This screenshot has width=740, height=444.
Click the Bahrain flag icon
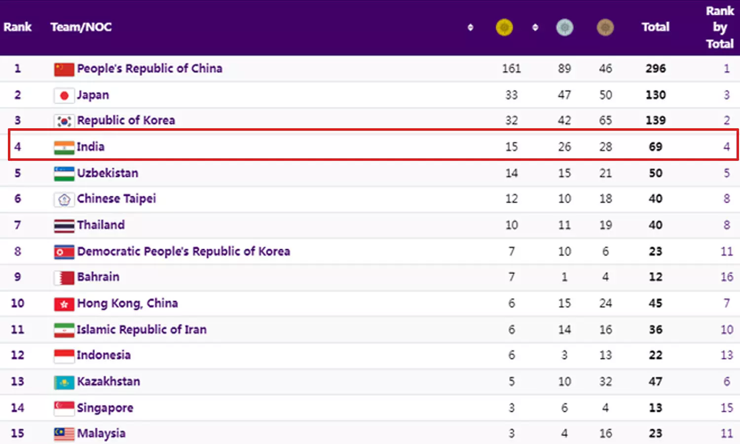pos(64,277)
